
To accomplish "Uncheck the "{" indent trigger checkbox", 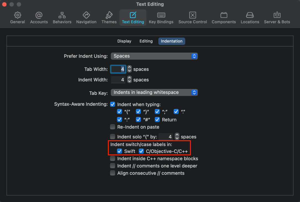I will (119, 112).
